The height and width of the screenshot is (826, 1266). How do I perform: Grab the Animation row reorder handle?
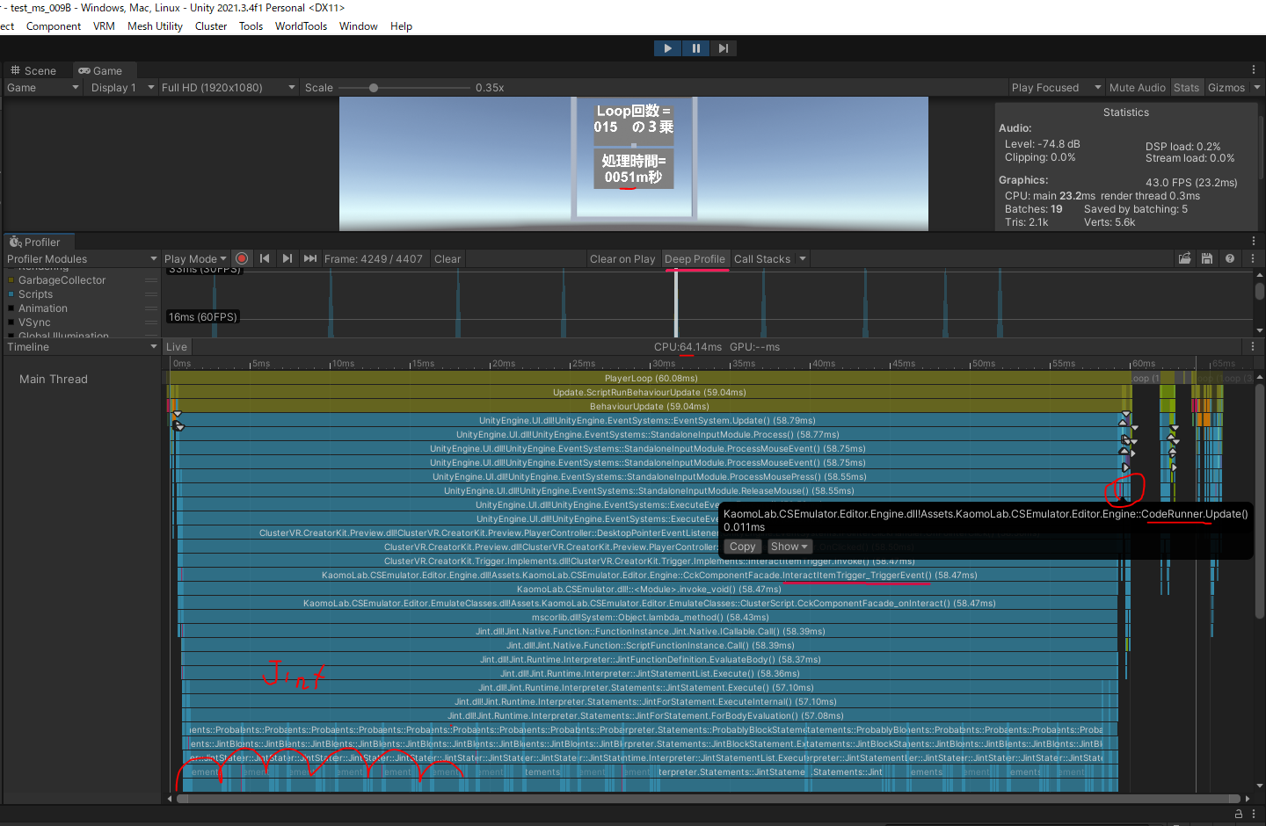coord(151,308)
